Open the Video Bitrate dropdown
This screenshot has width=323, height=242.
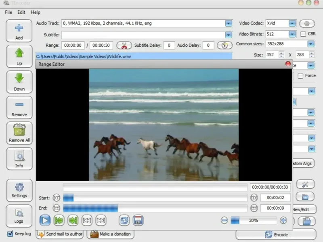[x=292, y=34]
